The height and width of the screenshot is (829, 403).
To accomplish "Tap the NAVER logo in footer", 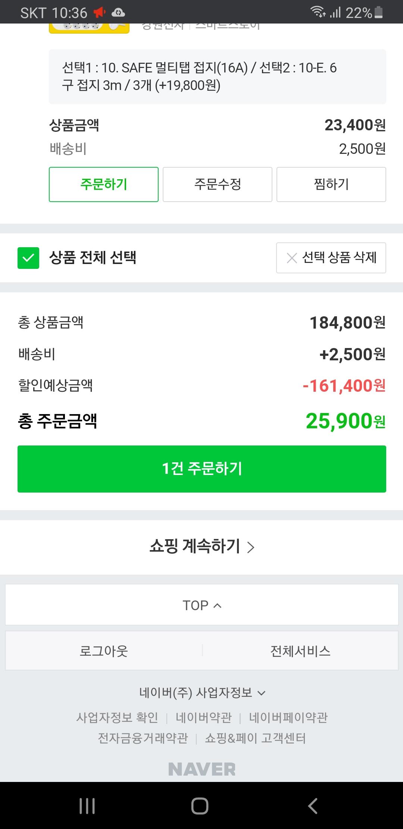I will pyautogui.click(x=202, y=769).
